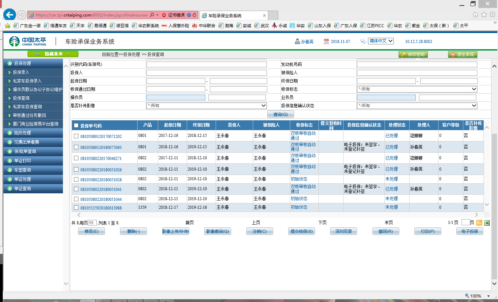
Task: Click the 识别代码(车架号) input field
Action: 206,65
